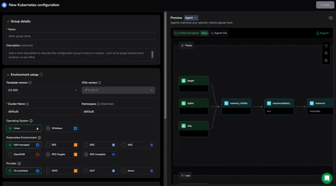Open the info icon beside Environment setup

pos(41,74)
